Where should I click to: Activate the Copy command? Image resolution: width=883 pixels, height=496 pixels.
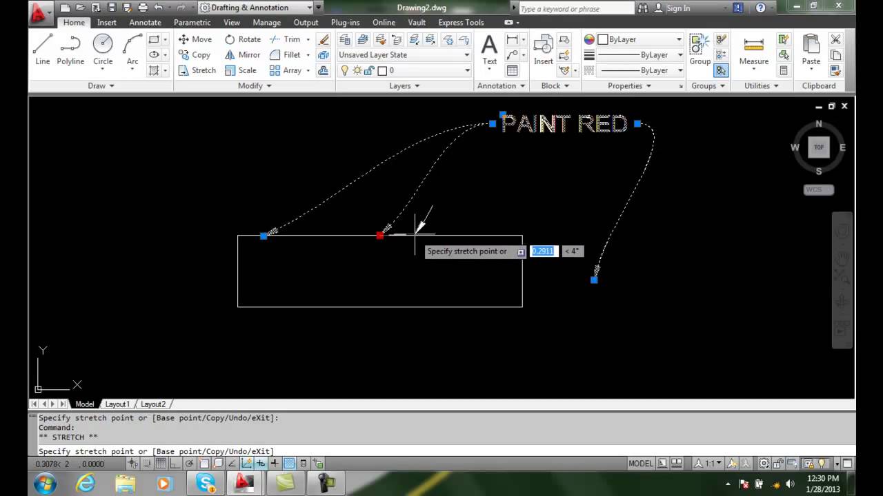[x=195, y=54]
